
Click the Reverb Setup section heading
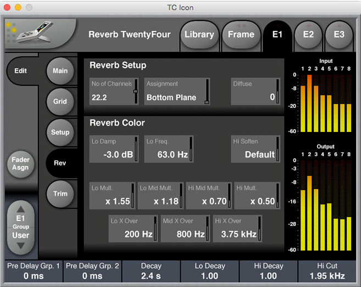(118, 65)
